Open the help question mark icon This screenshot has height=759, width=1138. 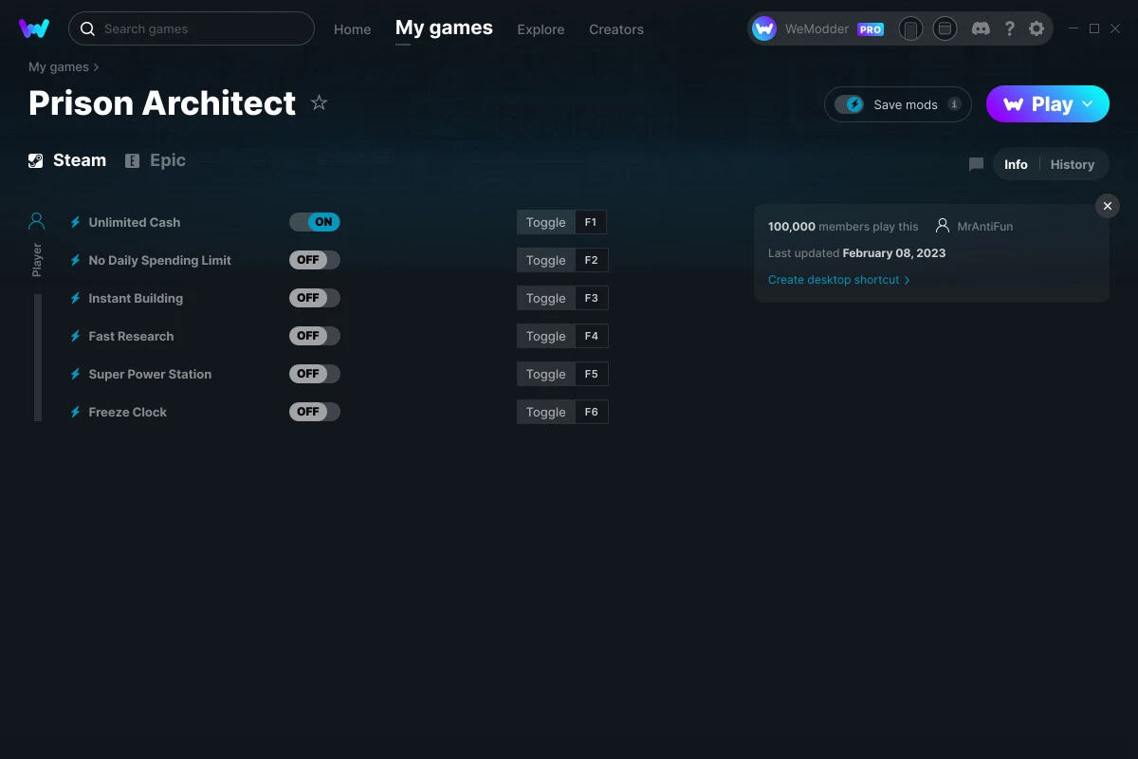pos(1009,28)
